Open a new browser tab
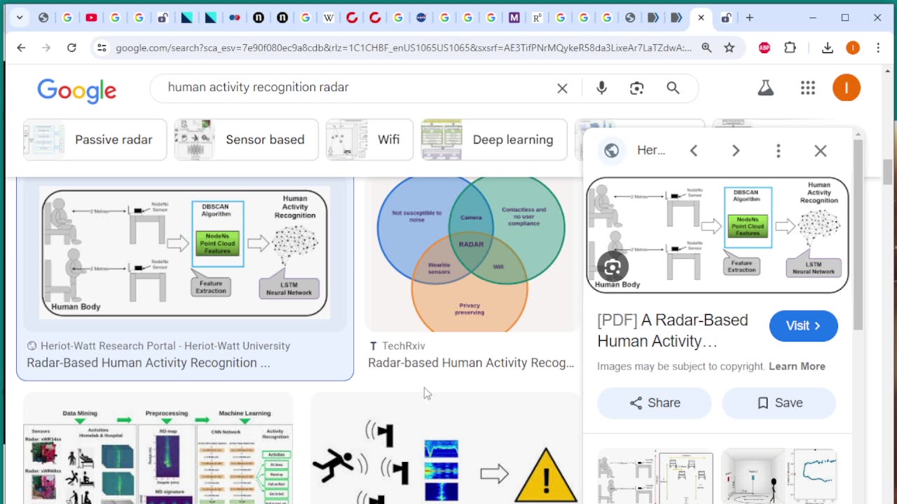The height and width of the screenshot is (504, 897). pos(750,17)
